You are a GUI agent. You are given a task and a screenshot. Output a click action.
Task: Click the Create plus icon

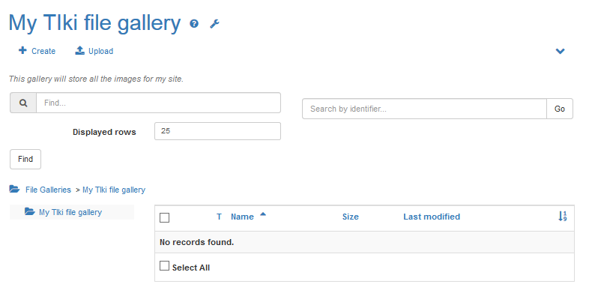[22, 51]
